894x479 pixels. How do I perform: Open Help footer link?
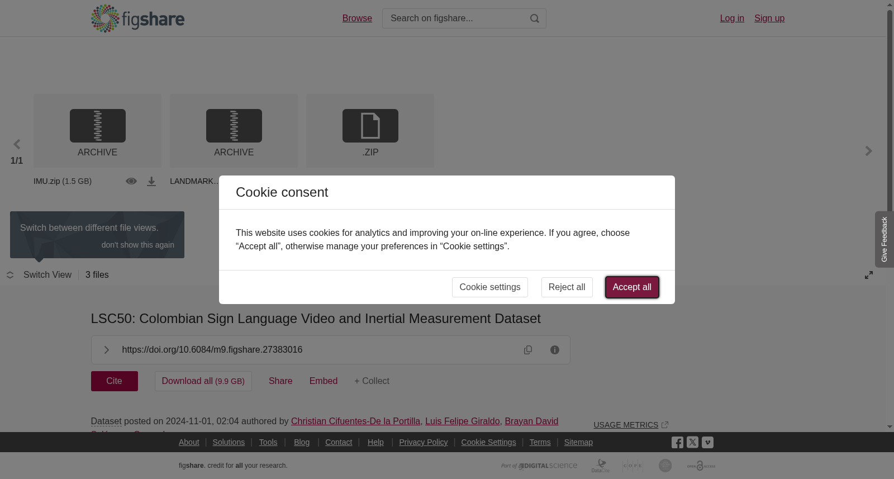click(x=375, y=442)
